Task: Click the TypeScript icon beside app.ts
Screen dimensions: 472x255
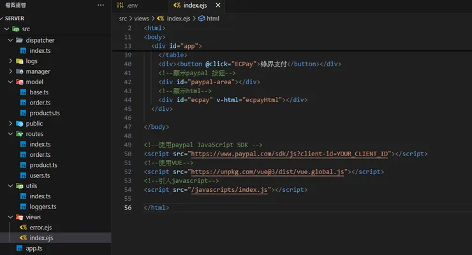Action: point(19,248)
